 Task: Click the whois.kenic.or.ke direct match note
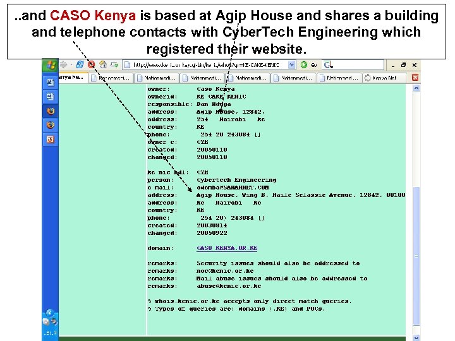(x=250, y=301)
